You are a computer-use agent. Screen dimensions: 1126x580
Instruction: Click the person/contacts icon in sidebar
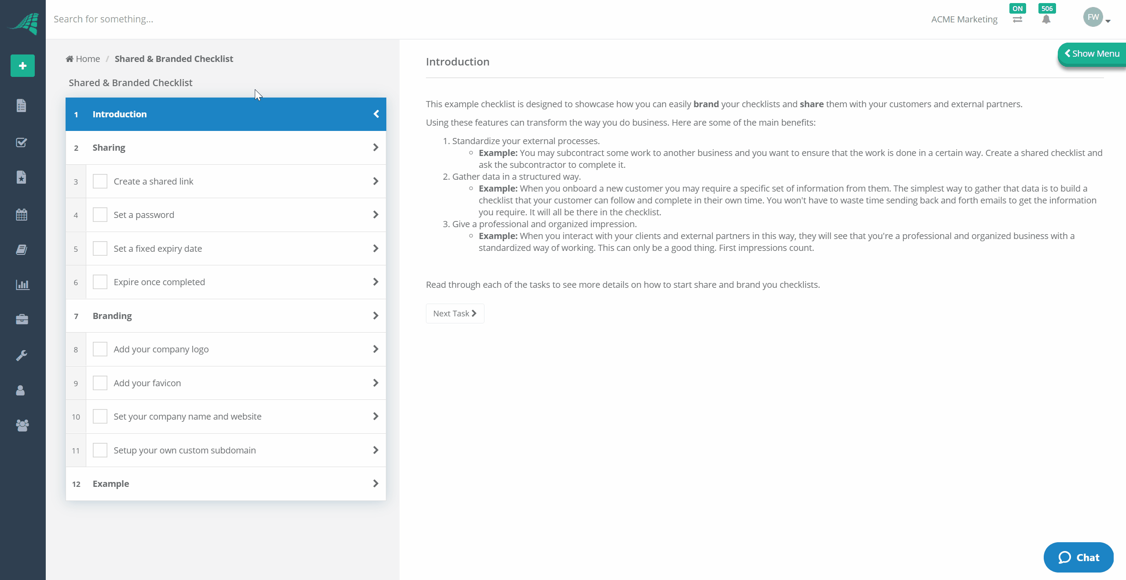(22, 390)
